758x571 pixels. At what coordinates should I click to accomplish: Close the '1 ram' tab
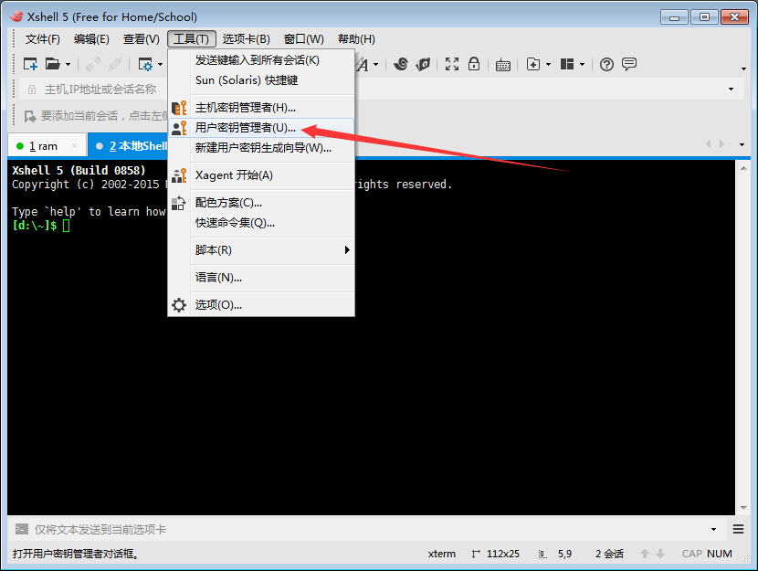[x=74, y=145]
